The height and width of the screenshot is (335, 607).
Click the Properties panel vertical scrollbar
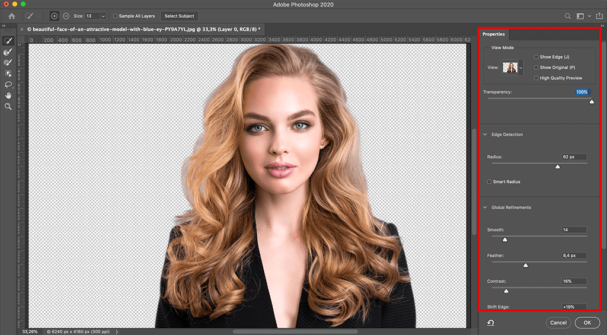point(604,145)
